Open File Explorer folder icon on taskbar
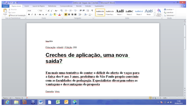 pos(16,102)
